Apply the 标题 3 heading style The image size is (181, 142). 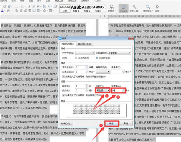pos(98,8)
